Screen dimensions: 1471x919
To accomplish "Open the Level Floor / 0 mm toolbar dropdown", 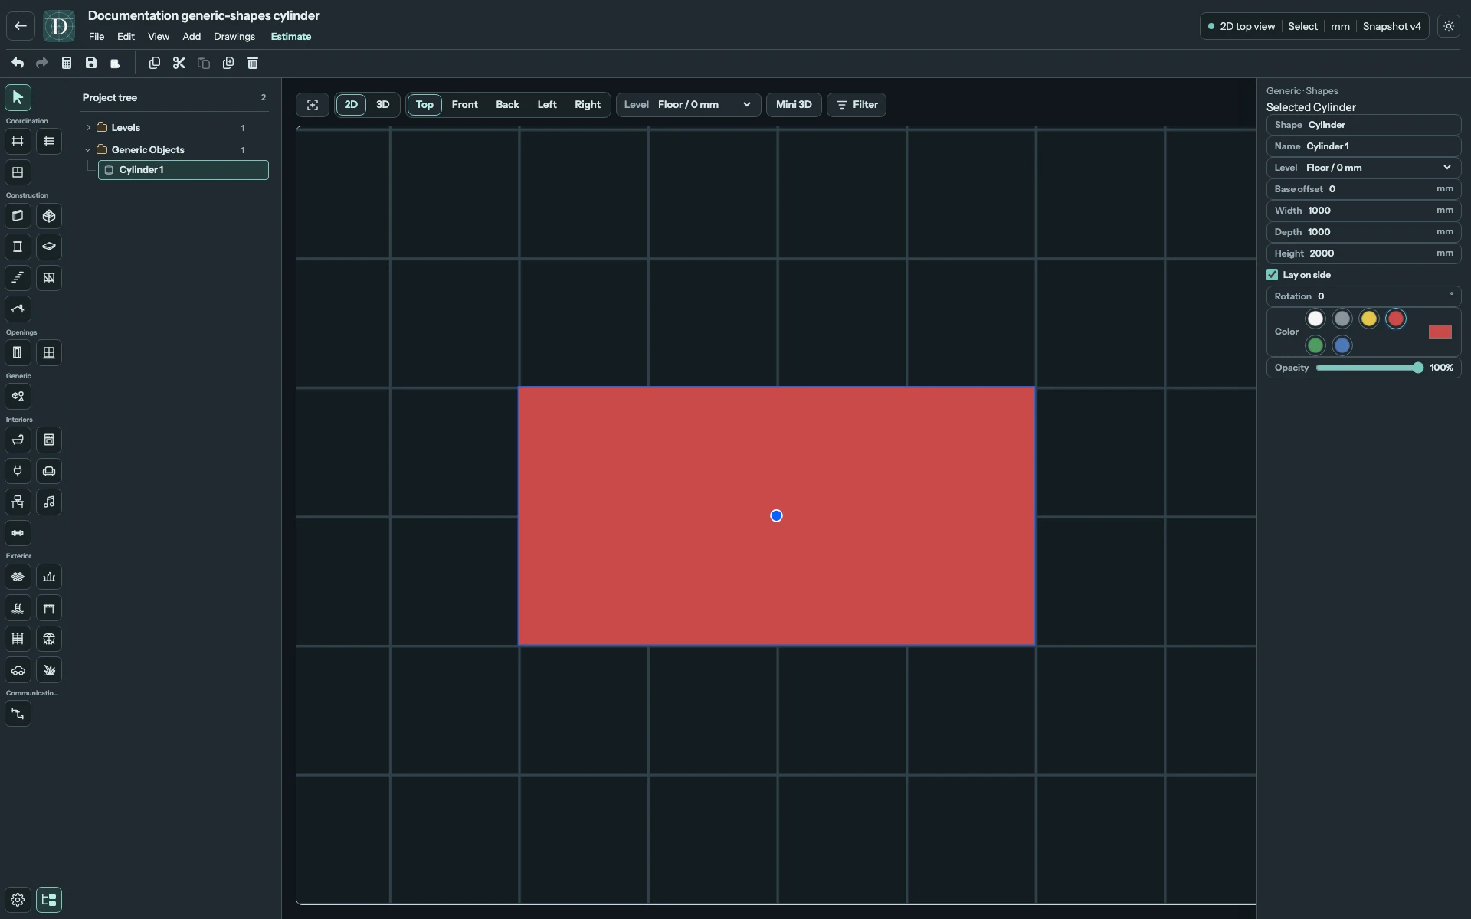I will click(688, 105).
